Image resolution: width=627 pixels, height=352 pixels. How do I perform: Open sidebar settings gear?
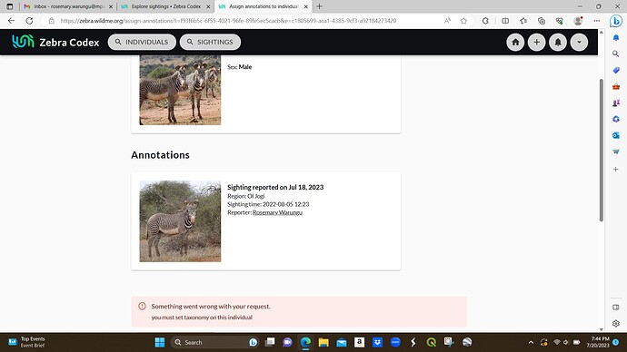tap(616, 323)
